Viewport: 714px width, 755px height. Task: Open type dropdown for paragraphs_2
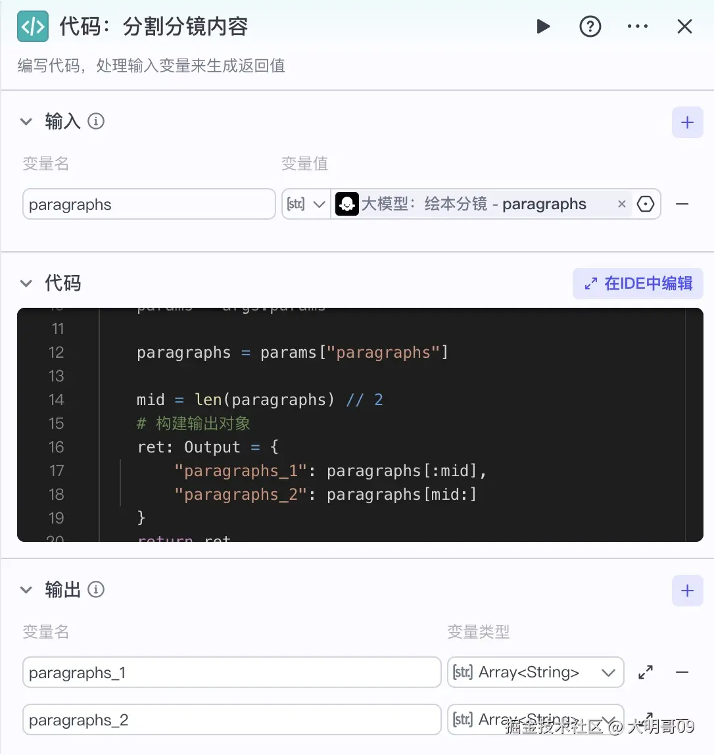[535, 719]
